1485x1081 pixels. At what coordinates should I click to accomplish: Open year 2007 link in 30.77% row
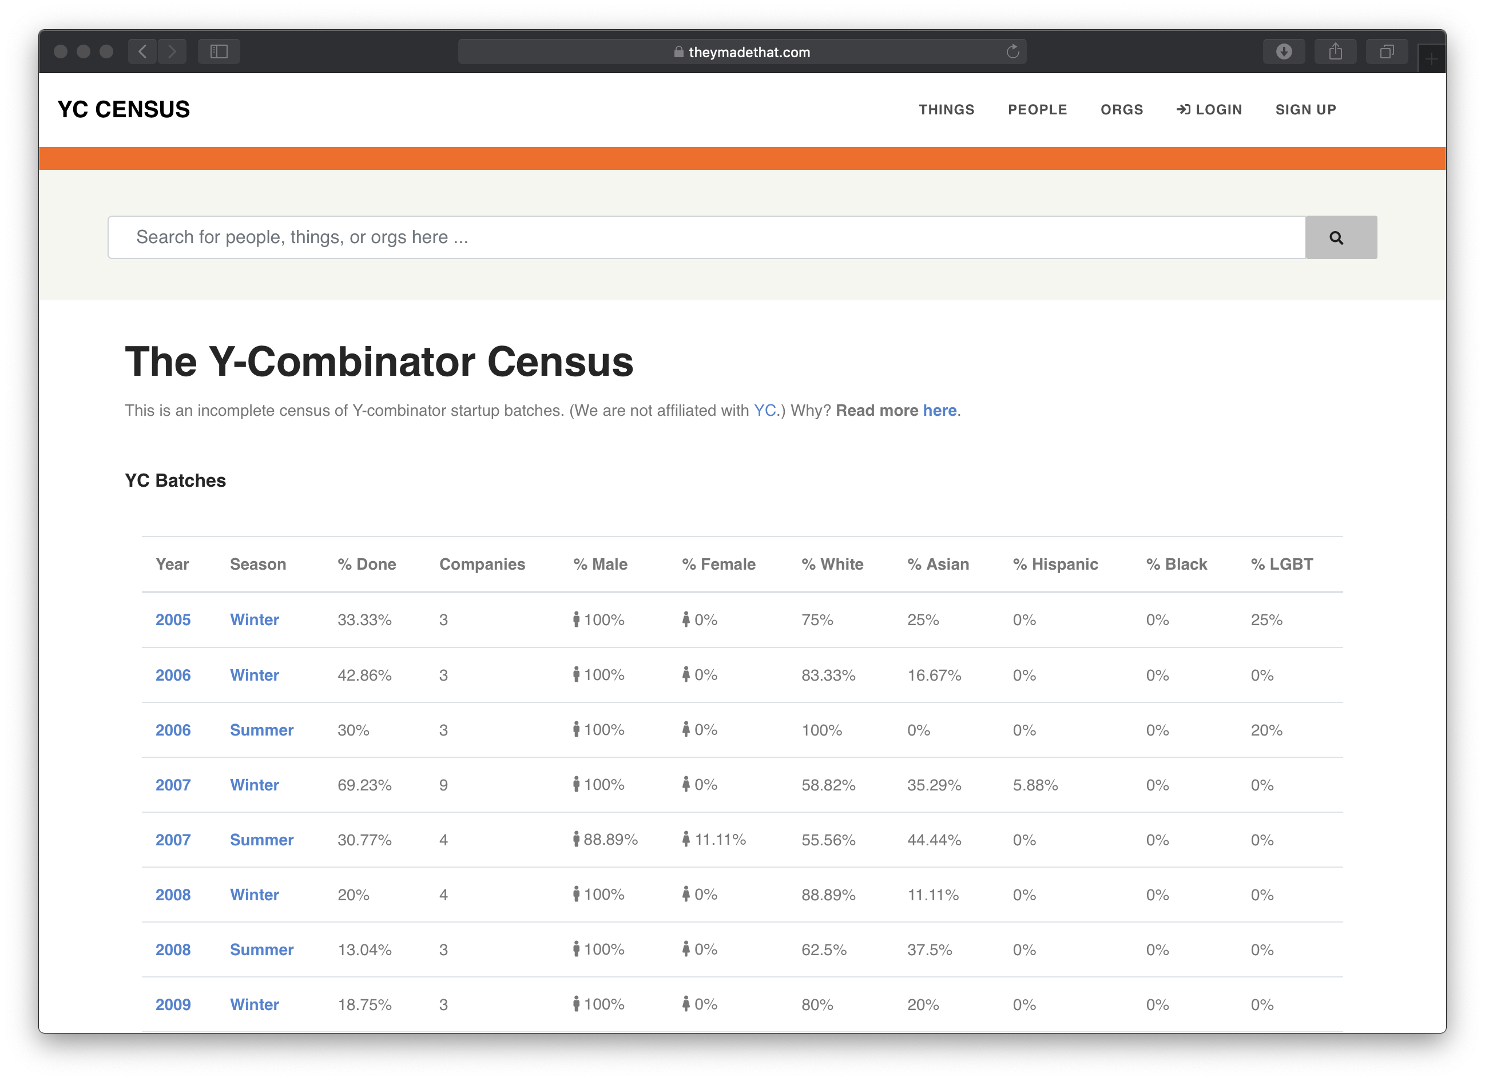click(173, 840)
